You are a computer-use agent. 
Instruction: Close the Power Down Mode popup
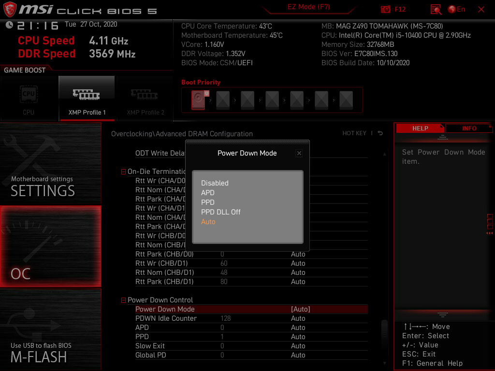tap(299, 153)
